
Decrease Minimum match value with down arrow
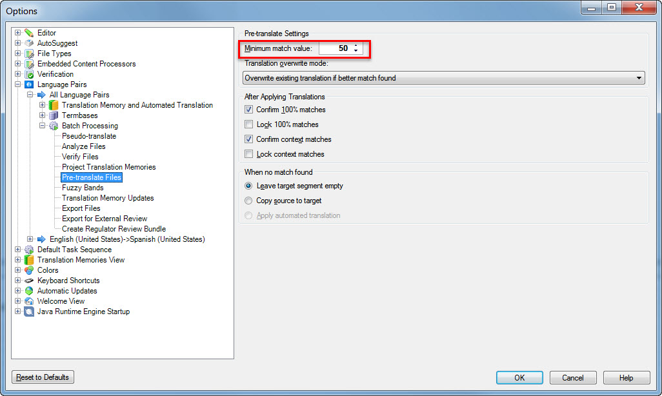(356, 51)
